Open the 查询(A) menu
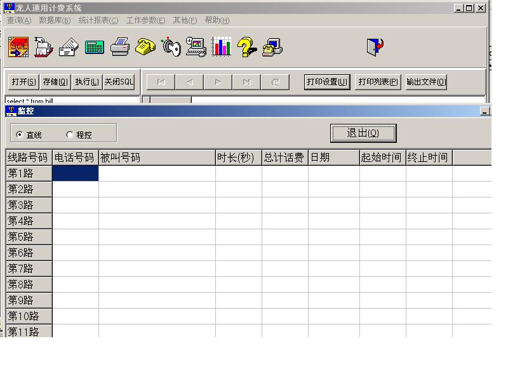This screenshot has height=381, width=508. (x=19, y=20)
